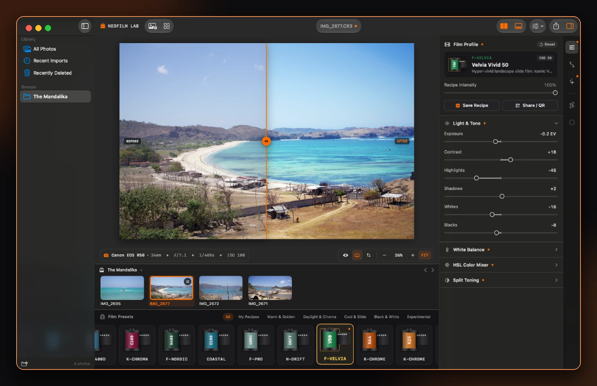
Task: Select the sparkle effects tool icon
Action: (x=572, y=81)
